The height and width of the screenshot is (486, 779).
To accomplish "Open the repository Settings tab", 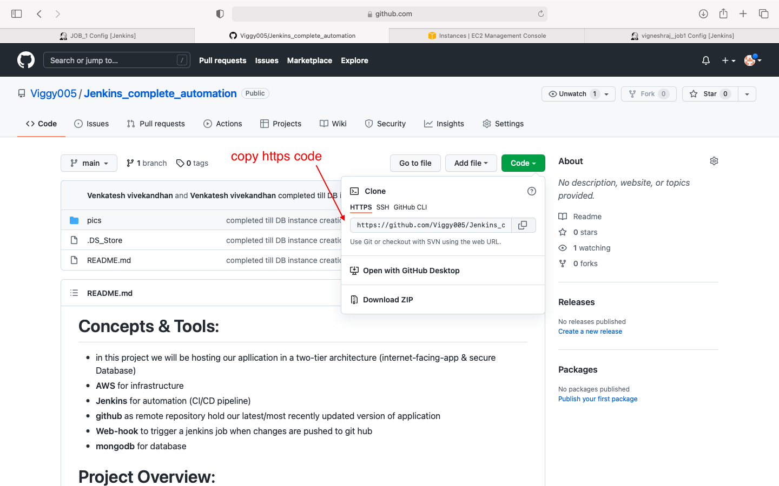I will pos(503,124).
